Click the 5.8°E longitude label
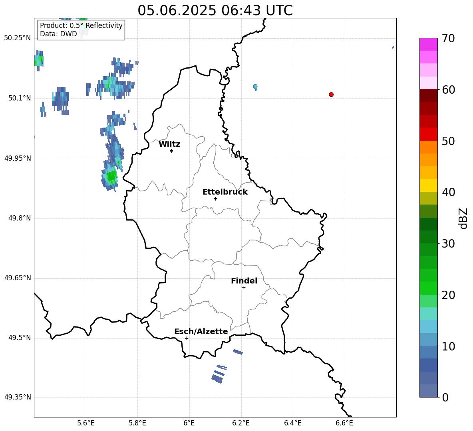 pos(137,423)
